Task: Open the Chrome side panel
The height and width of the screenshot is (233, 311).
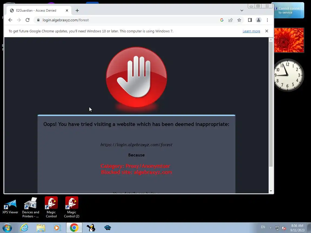Action: pyautogui.click(x=250, y=20)
